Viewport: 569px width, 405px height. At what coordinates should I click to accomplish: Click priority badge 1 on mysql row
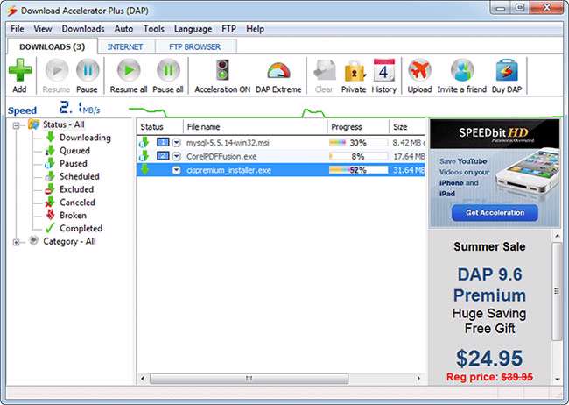[x=164, y=142]
